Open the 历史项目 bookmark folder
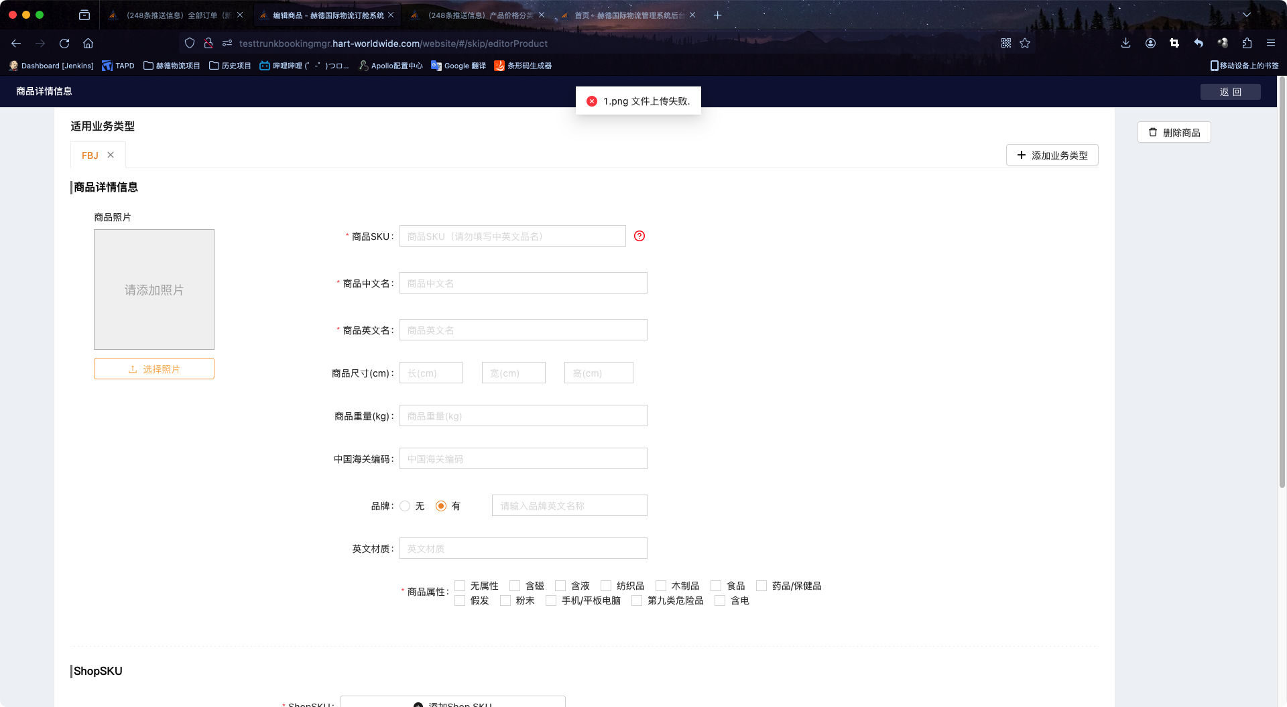The image size is (1287, 707). tap(230, 66)
